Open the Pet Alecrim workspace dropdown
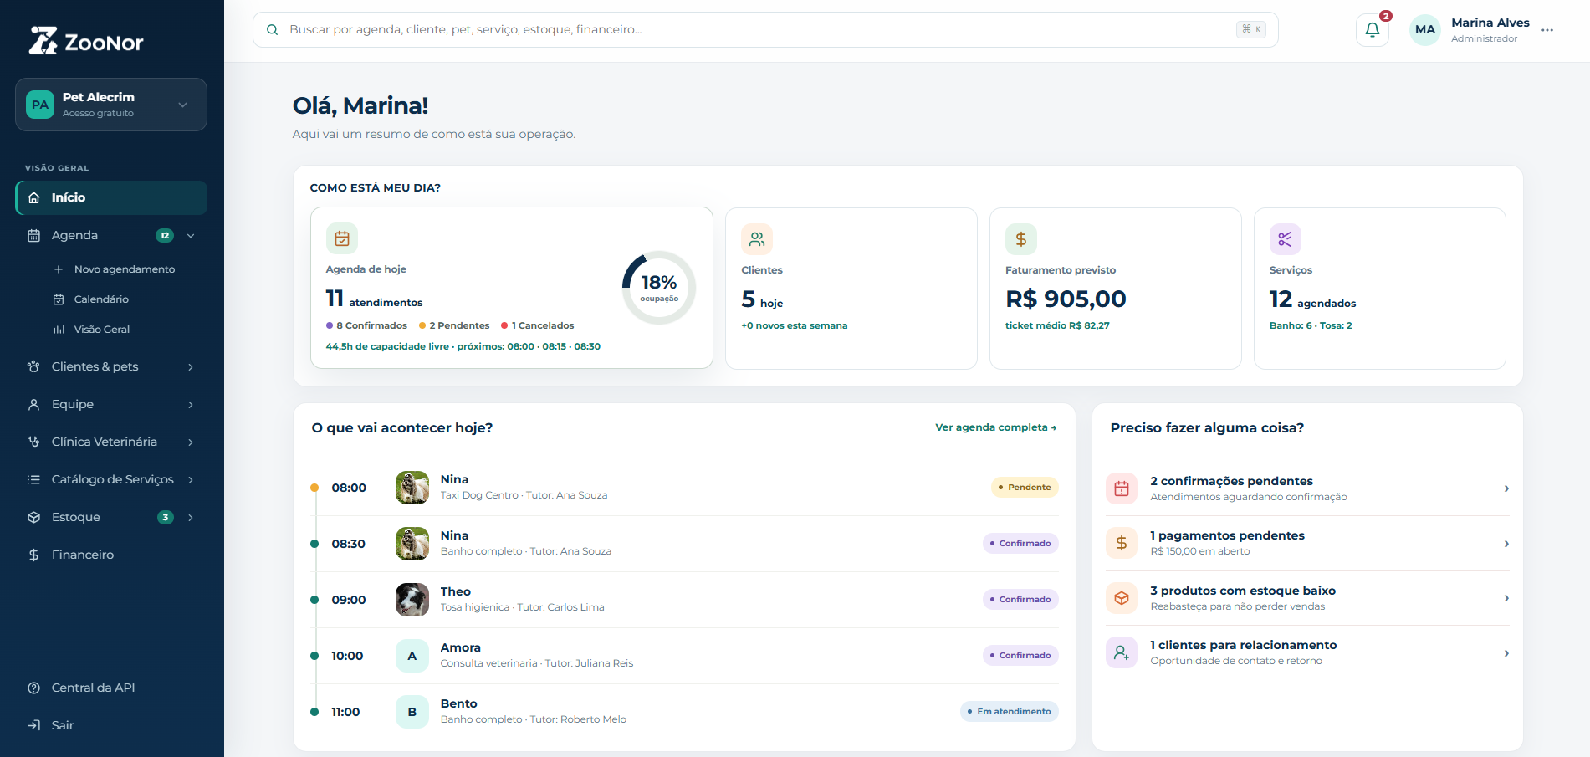Image resolution: width=1590 pixels, height=757 pixels. [111, 105]
